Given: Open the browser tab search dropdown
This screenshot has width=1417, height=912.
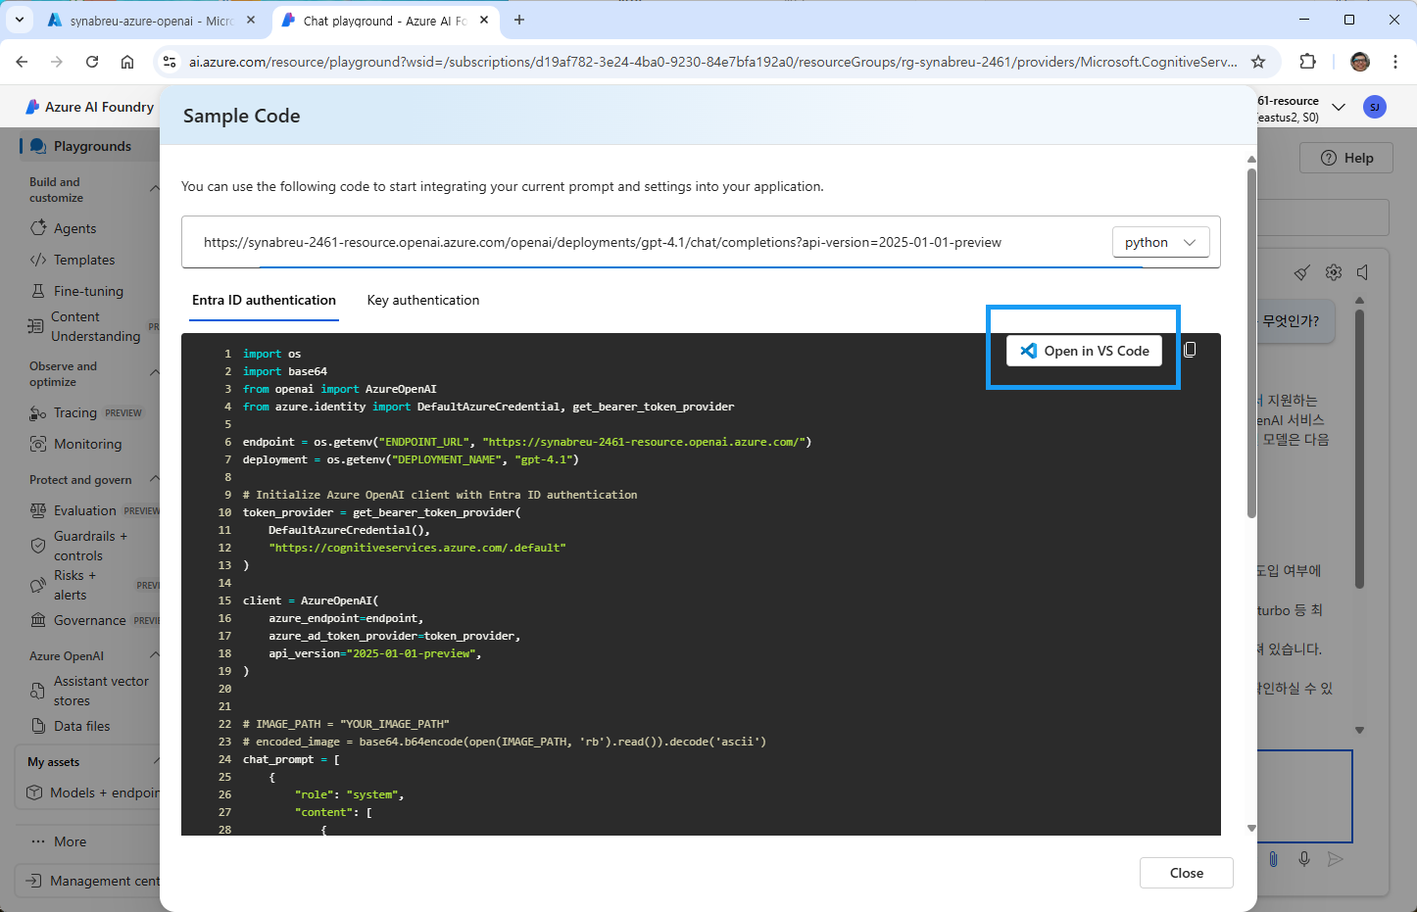Looking at the screenshot, I should [20, 20].
